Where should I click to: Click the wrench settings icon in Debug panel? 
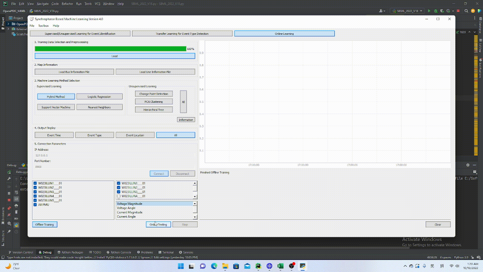[x=9, y=179]
